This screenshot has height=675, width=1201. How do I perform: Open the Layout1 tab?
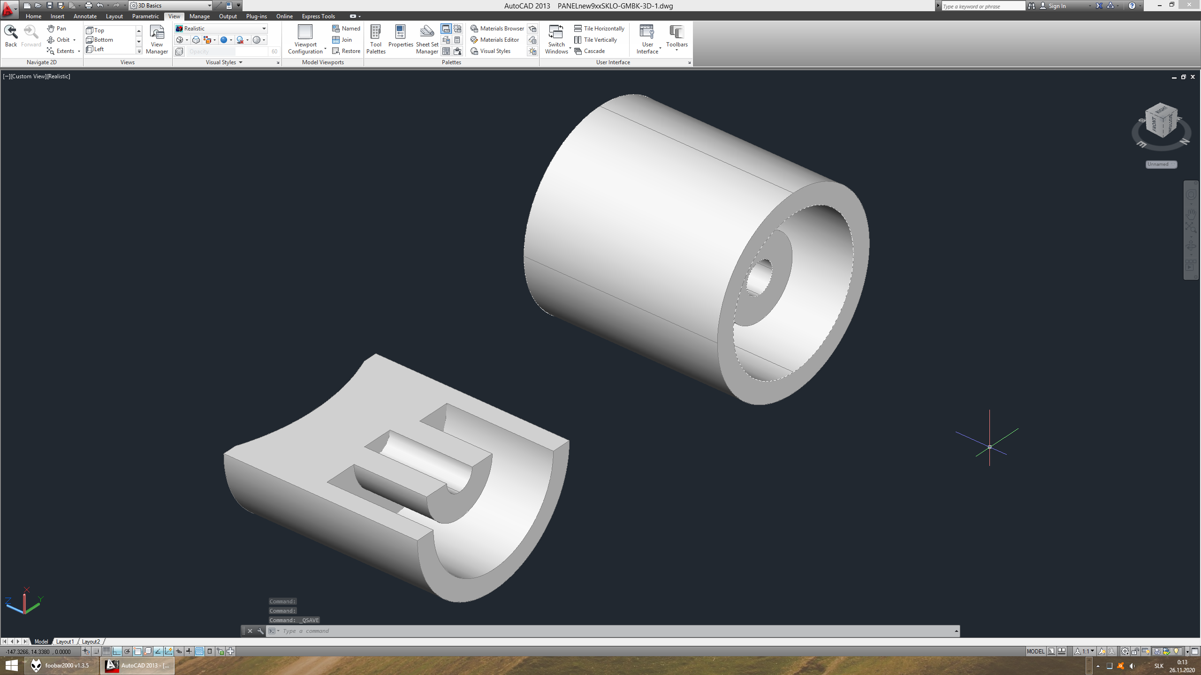65,641
